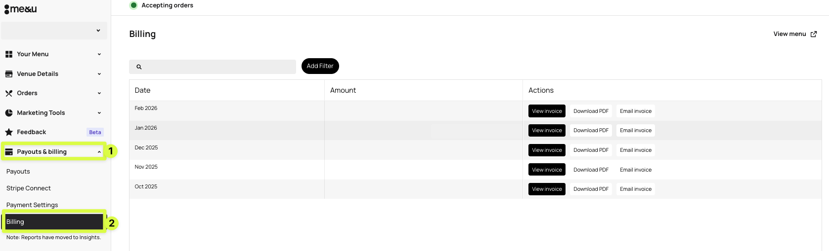Expand the Your Menu chevron

[99, 54]
